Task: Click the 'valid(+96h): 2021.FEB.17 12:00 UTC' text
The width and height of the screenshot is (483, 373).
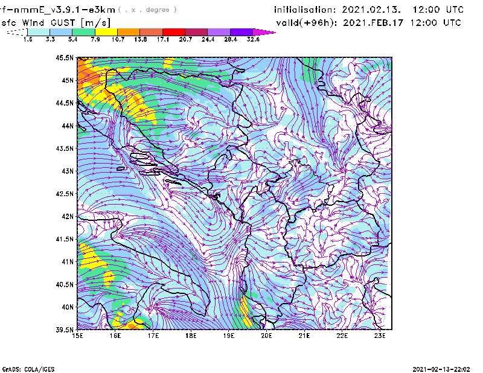Action: [368, 23]
